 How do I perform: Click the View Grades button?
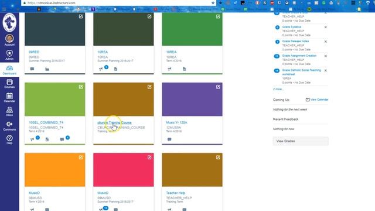301,141
